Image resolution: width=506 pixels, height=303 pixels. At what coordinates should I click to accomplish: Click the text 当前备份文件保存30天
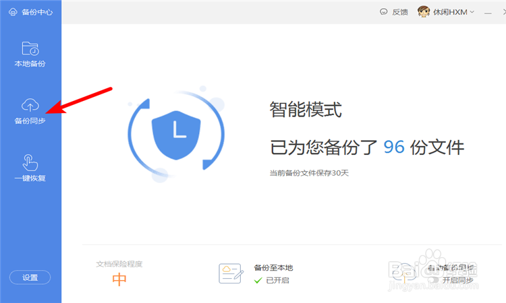[x=309, y=173]
